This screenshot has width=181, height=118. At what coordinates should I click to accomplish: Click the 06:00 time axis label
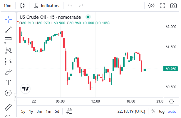60,101
